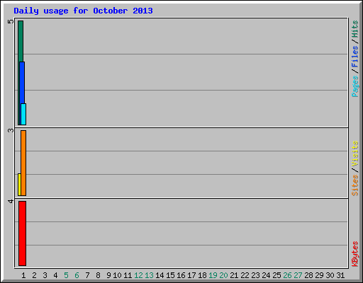Select the Hits legend label

pyautogui.click(x=354, y=29)
